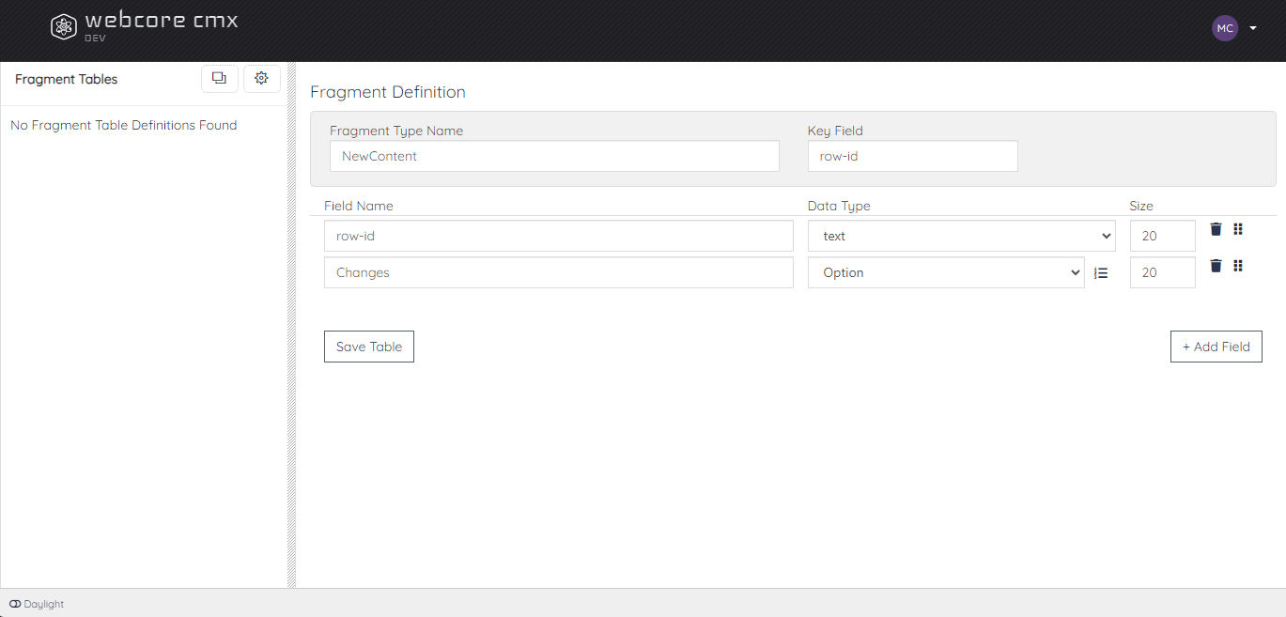Click the Data Type column header

pyautogui.click(x=839, y=206)
